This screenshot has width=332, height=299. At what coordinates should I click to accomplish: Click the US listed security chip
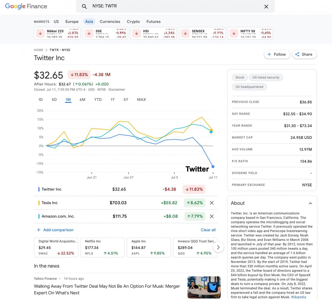click(x=266, y=77)
